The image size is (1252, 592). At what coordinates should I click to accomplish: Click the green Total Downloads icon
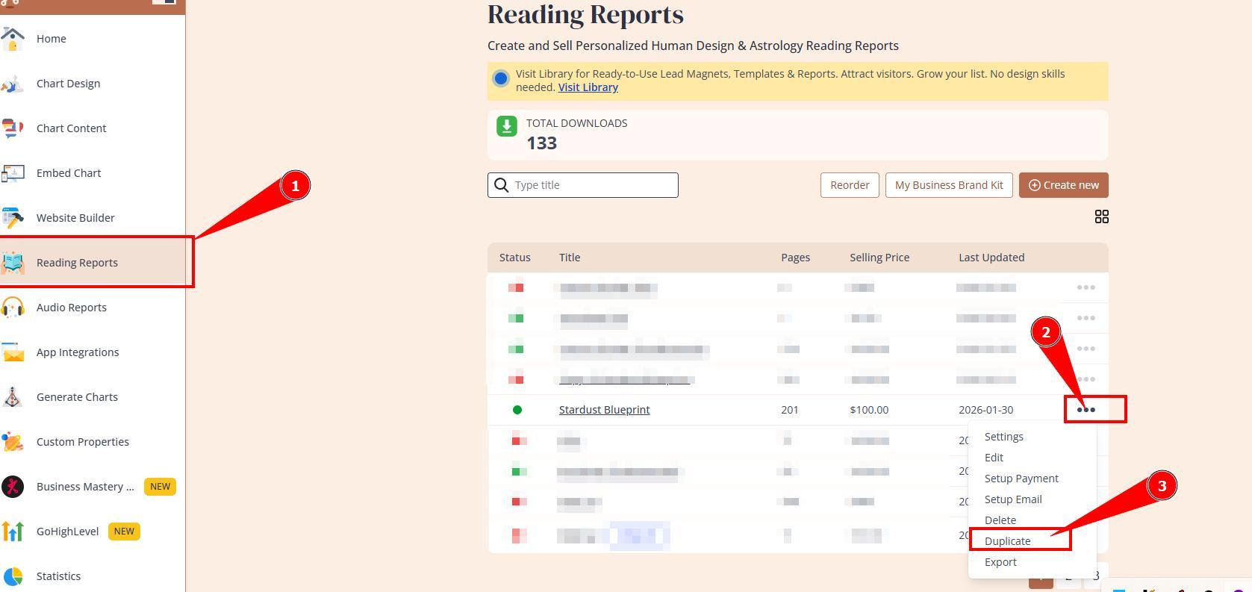point(507,126)
